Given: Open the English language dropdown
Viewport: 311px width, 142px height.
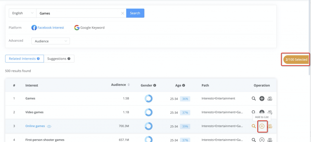Looking at the screenshot, I should coord(22,13).
